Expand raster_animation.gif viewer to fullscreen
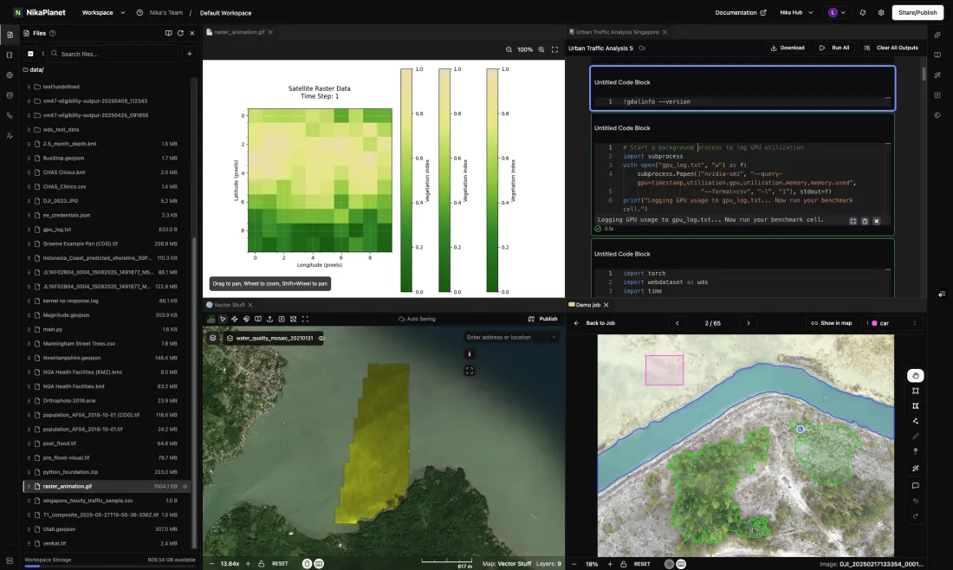This screenshot has width=953, height=570. point(554,50)
